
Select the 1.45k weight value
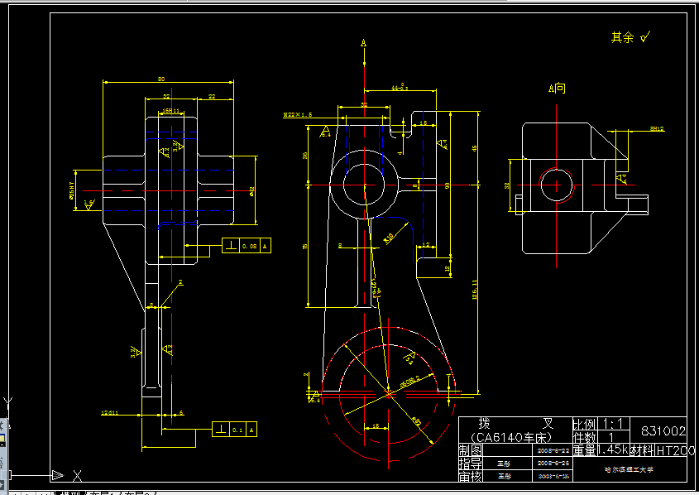click(x=613, y=450)
